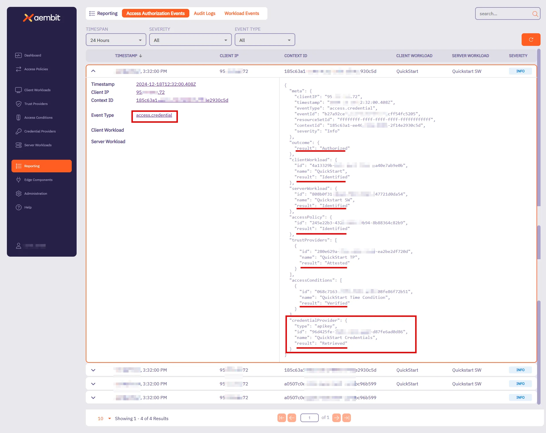Open the Event Type filter dropdown
Image resolution: width=546 pixels, height=433 pixels.
tap(265, 40)
